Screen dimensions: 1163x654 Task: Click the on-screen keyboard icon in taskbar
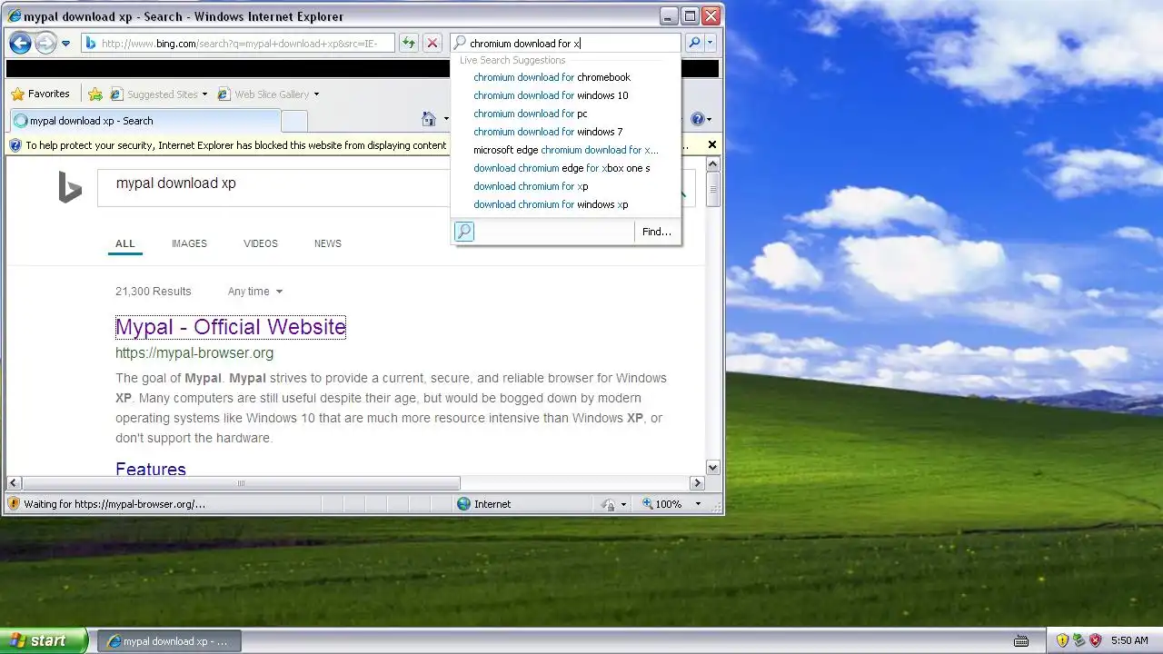[1020, 640]
